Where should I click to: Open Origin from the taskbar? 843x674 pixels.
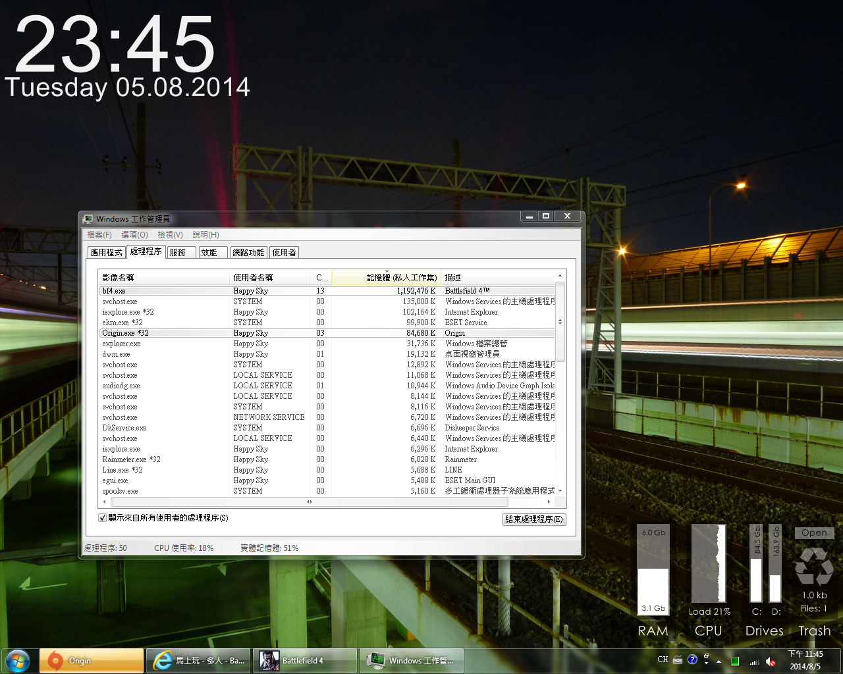click(x=92, y=661)
